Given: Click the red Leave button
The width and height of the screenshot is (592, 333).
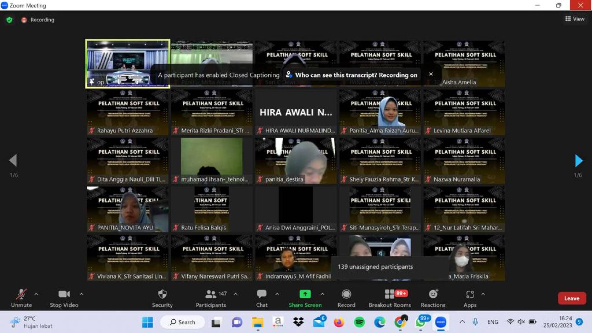Looking at the screenshot, I should [x=572, y=298].
